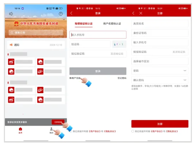Select the 短信验证码认证 tab
The image size is (194, 145).
(x=84, y=24)
